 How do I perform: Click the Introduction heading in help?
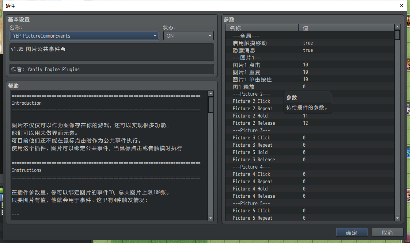[x=27, y=103]
